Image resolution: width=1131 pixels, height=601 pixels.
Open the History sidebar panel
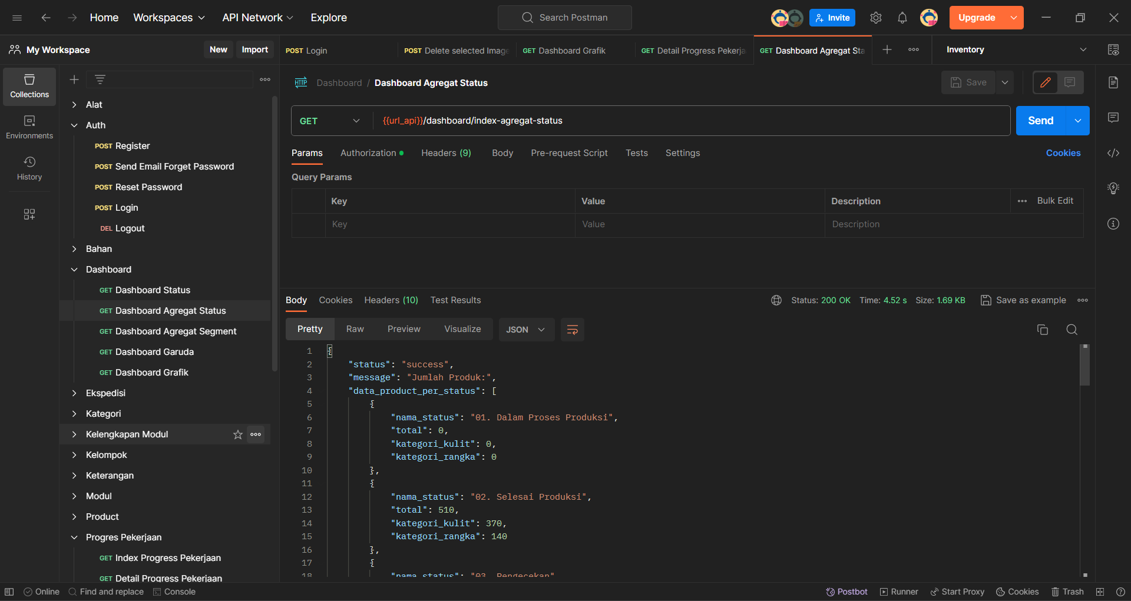(x=29, y=168)
